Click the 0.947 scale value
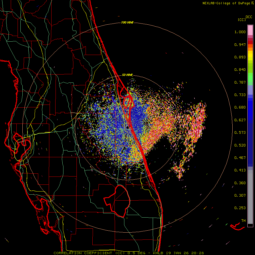Viewport: 255px width, 255px height. pyautogui.click(x=240, y=44)
